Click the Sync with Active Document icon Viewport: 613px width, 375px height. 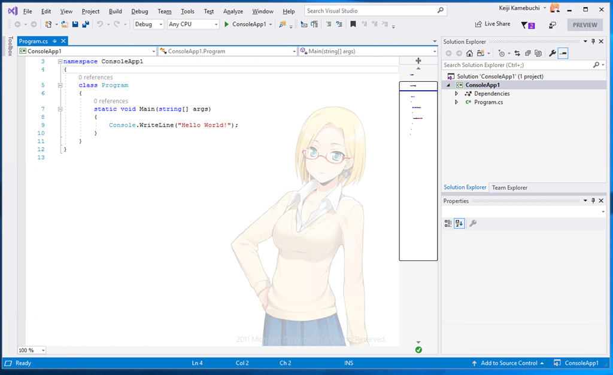[x=517, y=54]
